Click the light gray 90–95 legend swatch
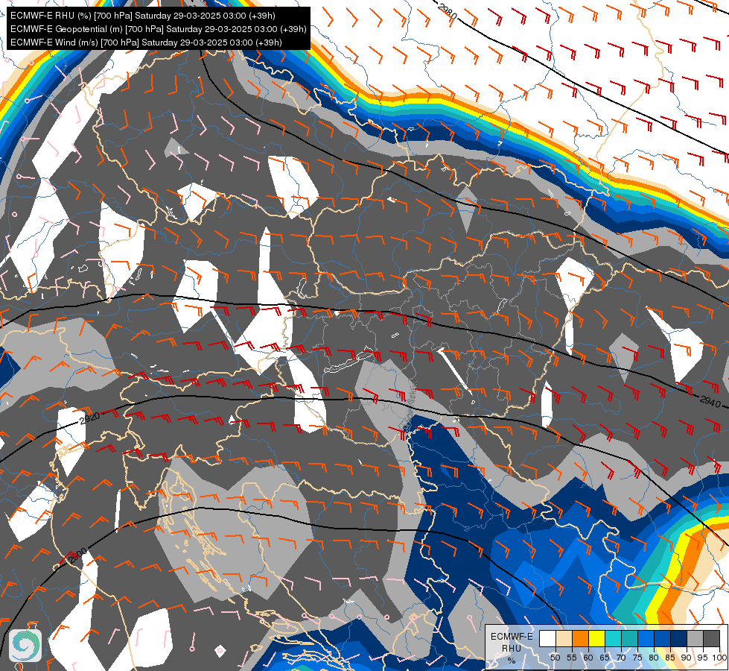 click(695, 638)
